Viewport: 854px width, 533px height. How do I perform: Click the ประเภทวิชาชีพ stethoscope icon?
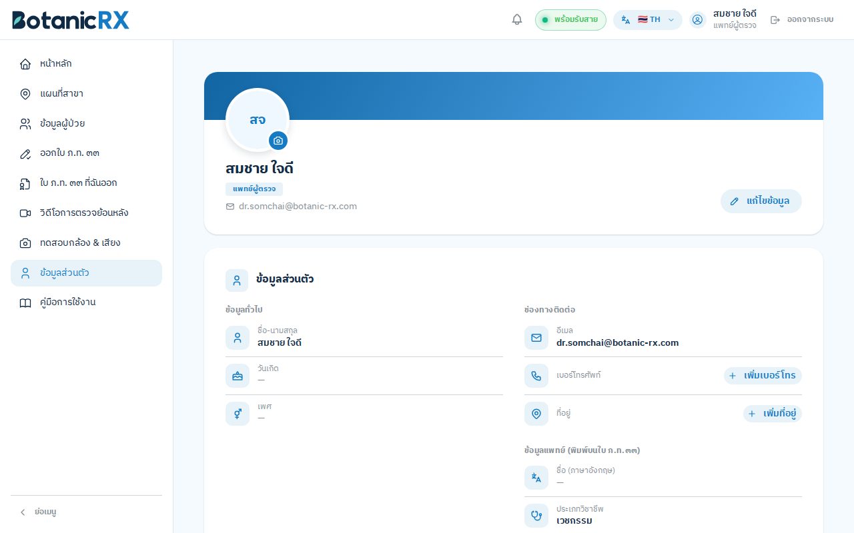[536, 516]
